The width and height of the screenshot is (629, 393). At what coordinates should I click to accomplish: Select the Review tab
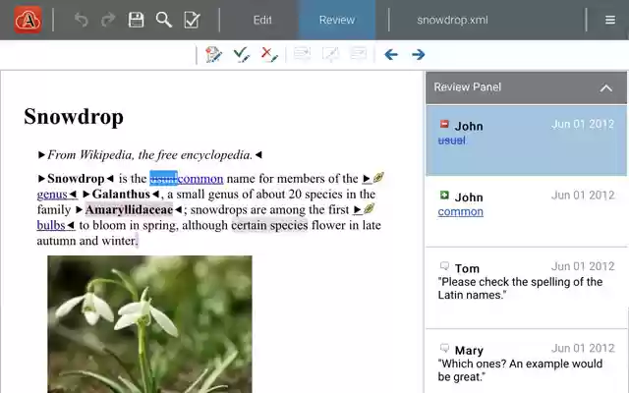point(337,20)
